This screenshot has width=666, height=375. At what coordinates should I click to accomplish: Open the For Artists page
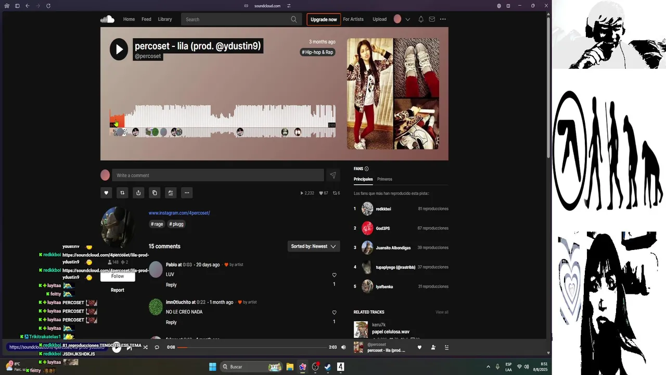[353, 19]
